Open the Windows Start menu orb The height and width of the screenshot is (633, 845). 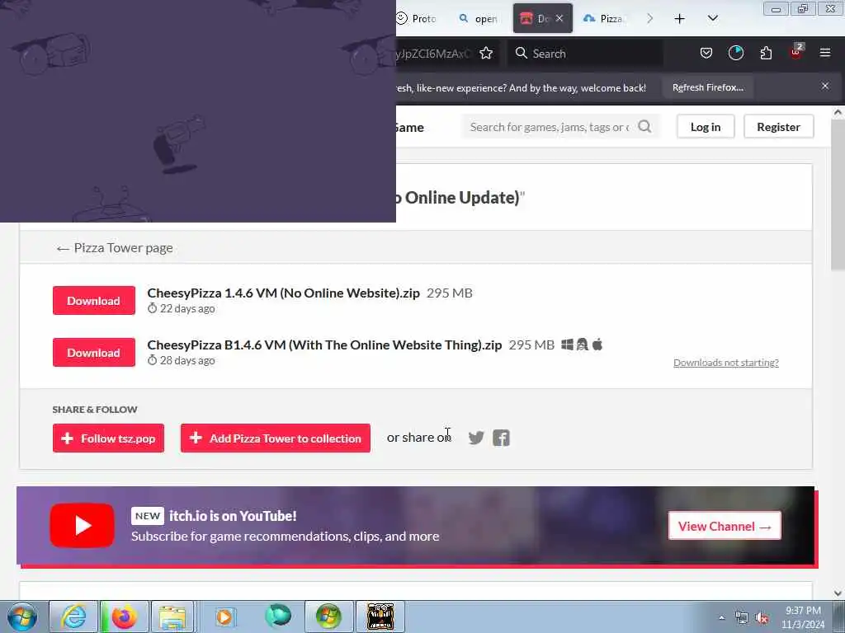coord(22,617)
